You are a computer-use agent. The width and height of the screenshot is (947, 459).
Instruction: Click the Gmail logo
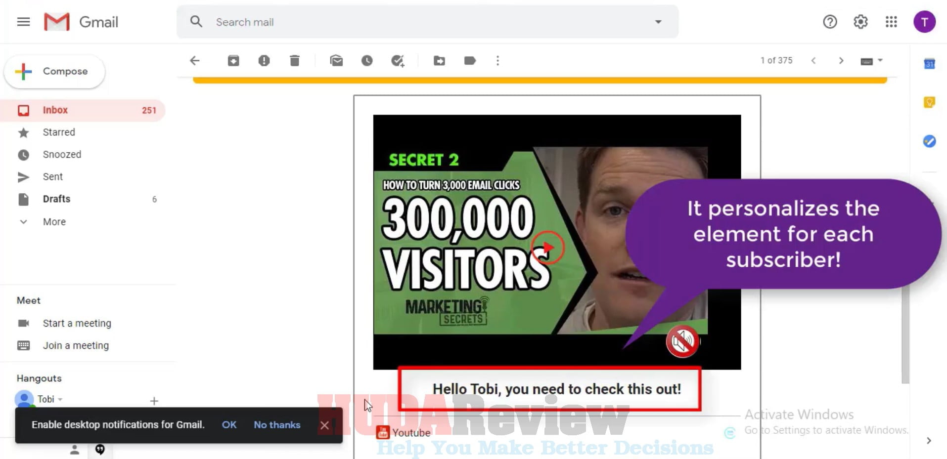coord(81,22)
